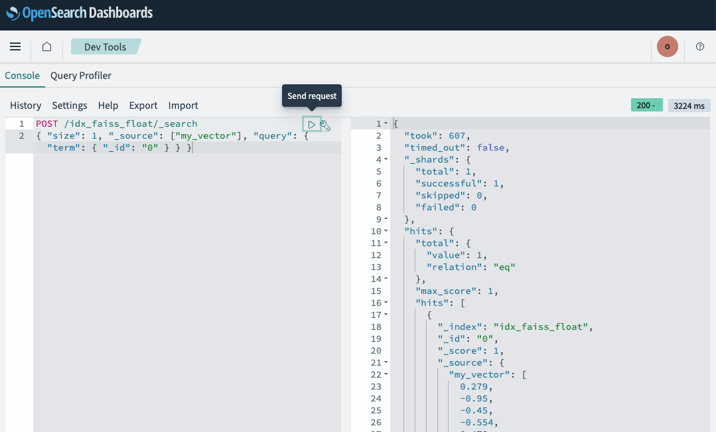The width and height of the screenshot is (716, 432).
Task: Click Export in the console toolbar
Action: pos(143,106)
